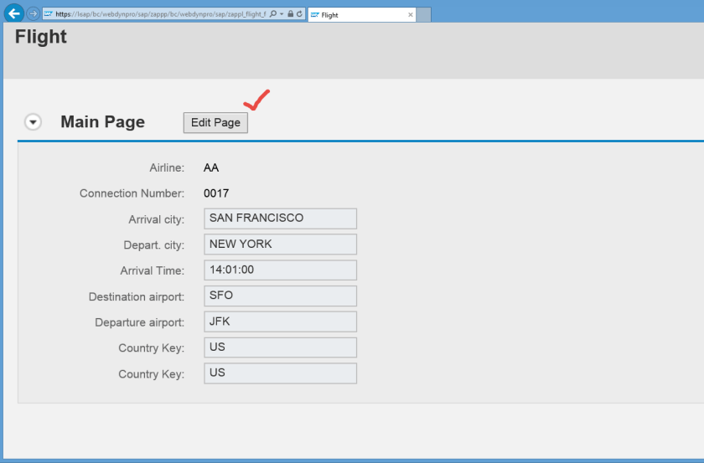Screen dimensions: 704x463
Task: Click the first Country Key field
Action: pos(280,347)
